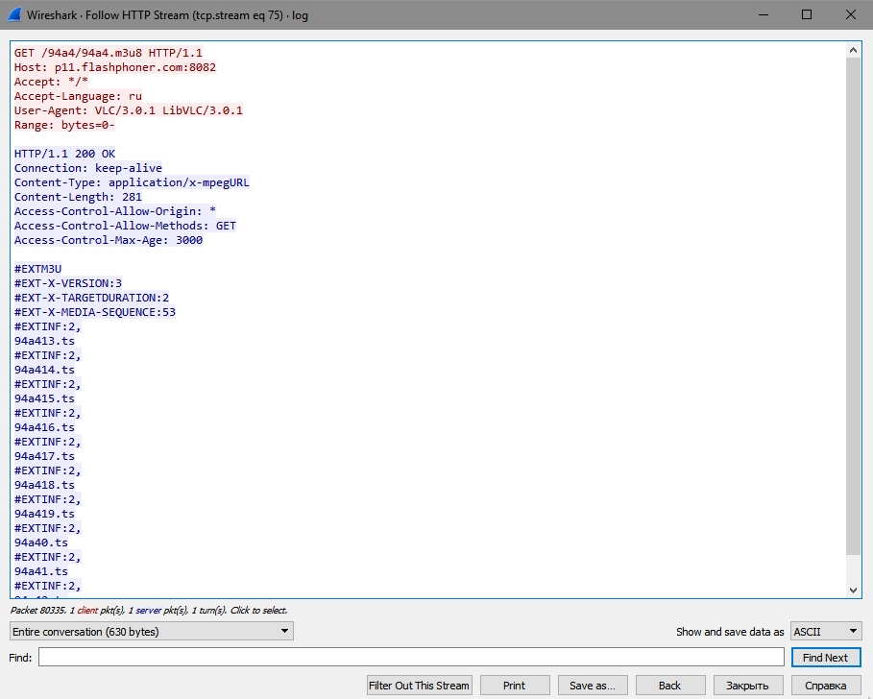The height and width of the screenshot is (699, 873).
Task: Click the vertical scrollbar thumb
Action: (x=854, y=307)
